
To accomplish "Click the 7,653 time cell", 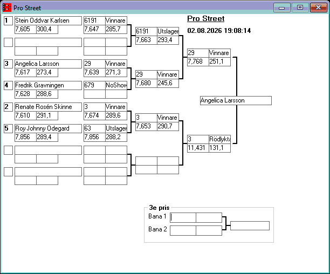I will (x=146, y=126).
